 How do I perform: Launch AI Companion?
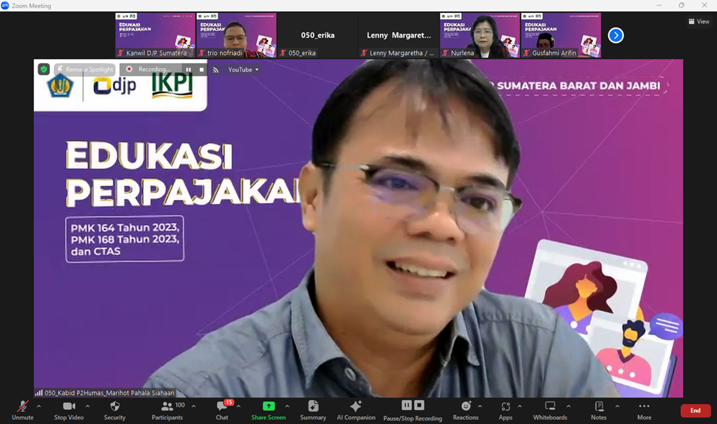click(355, 410)
